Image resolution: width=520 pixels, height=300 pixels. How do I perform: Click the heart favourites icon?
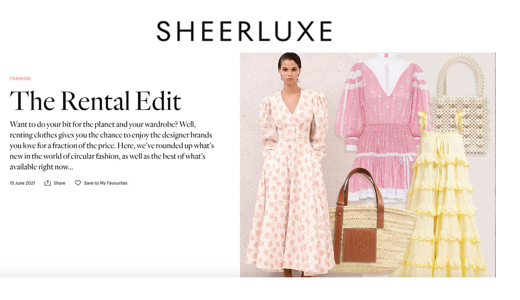pos(77,183)
